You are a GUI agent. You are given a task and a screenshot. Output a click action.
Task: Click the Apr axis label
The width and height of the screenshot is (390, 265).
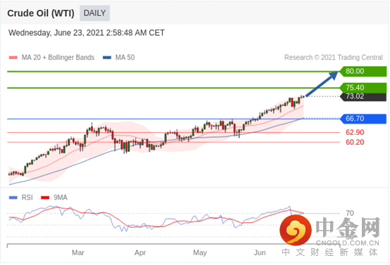pyautogui.click(x=140, y=253)
